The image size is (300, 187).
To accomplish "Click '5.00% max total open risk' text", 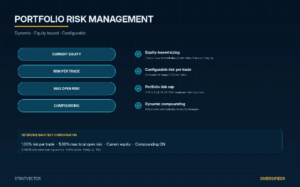I will pos(80,144).
